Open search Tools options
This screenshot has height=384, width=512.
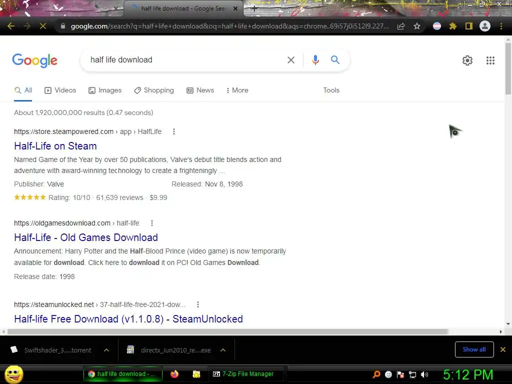[331, 90]
